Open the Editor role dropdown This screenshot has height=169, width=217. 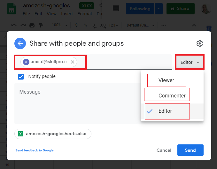pos(190,62)
